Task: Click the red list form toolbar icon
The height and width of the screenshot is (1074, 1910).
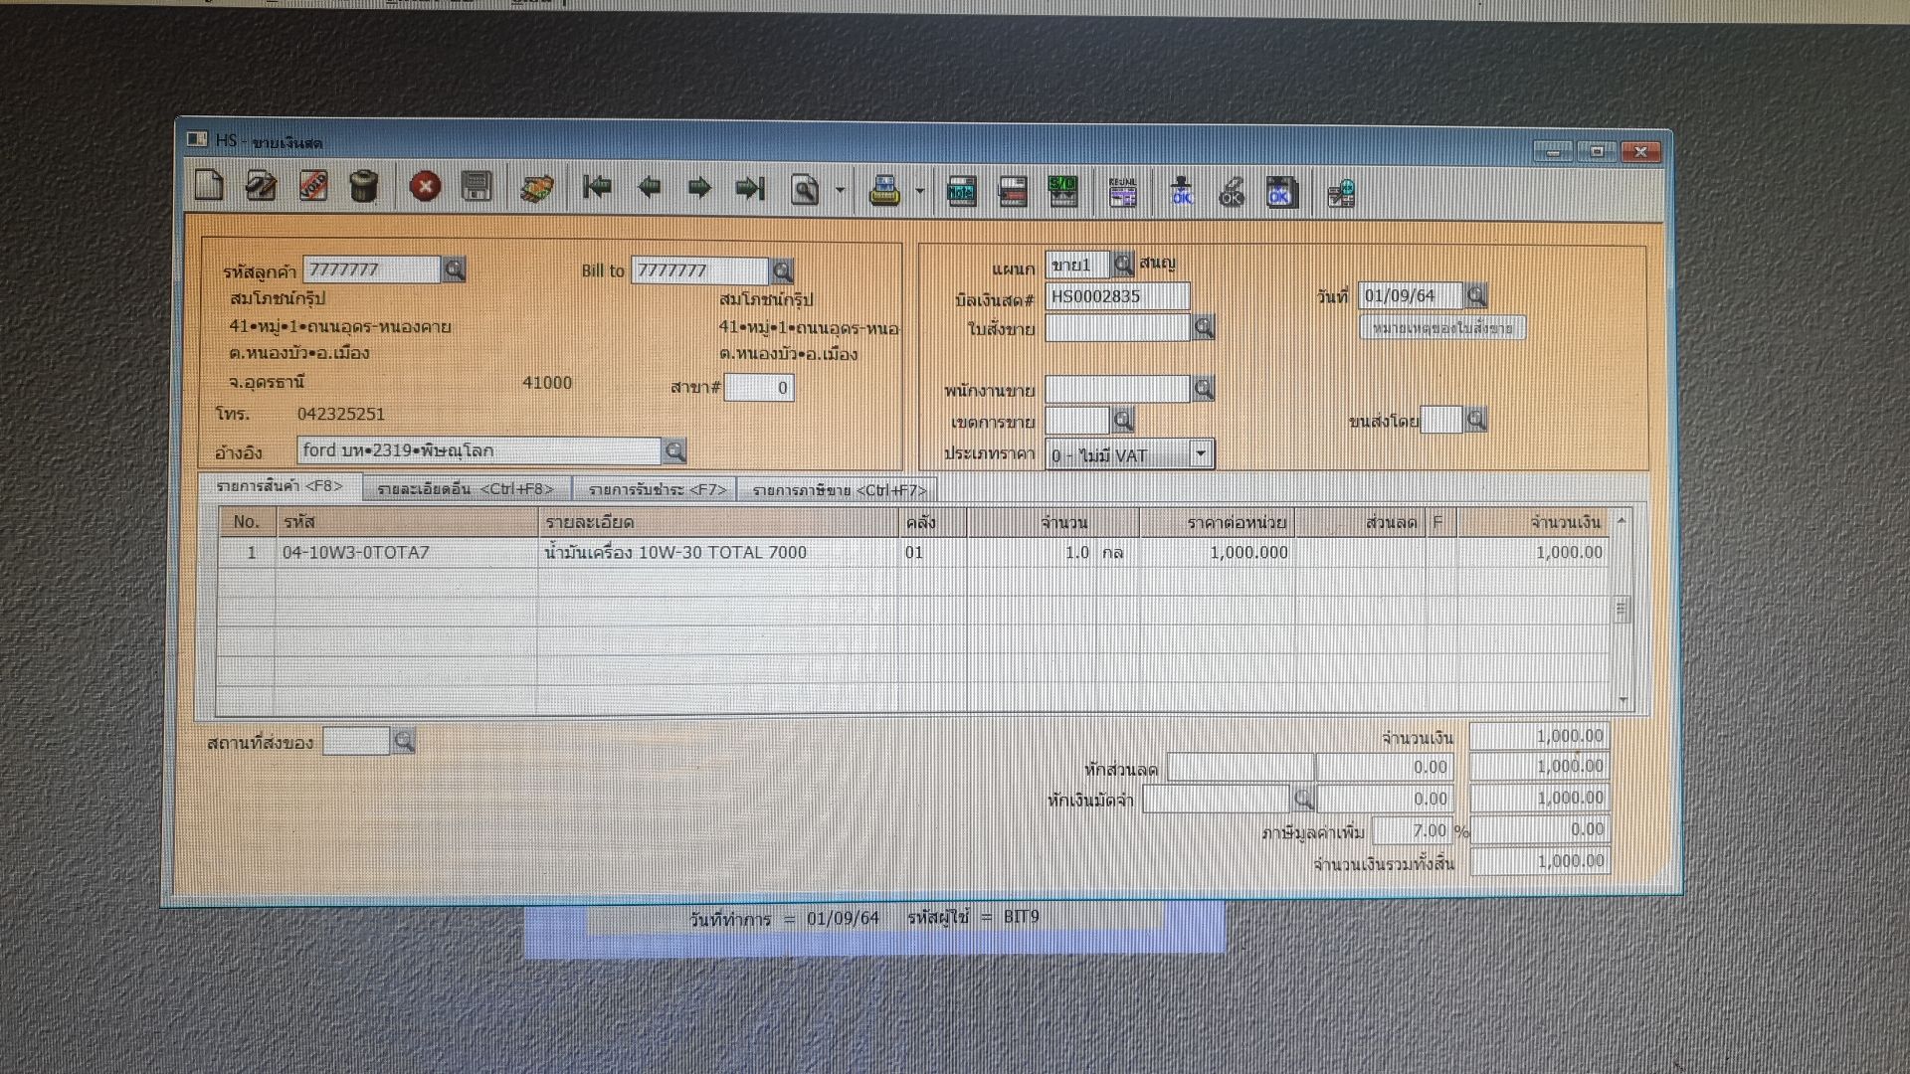Action: pyautogui.click(x=1013, y=191)
